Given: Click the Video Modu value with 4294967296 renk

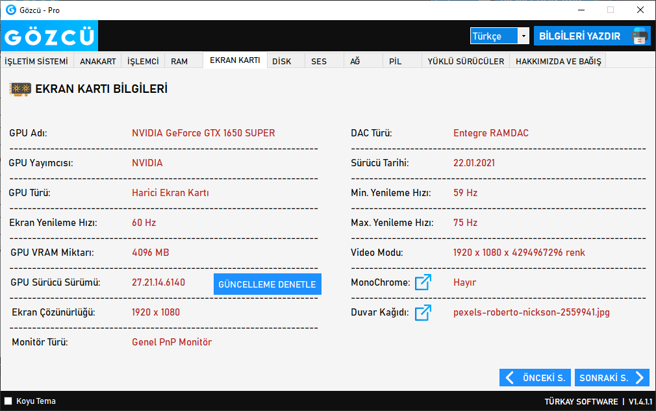Looking at the screenshot, I should point(519,253).
